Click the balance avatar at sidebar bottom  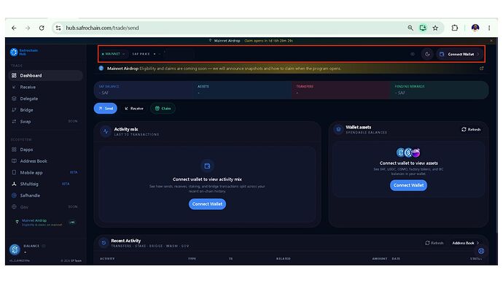point(15,249)
